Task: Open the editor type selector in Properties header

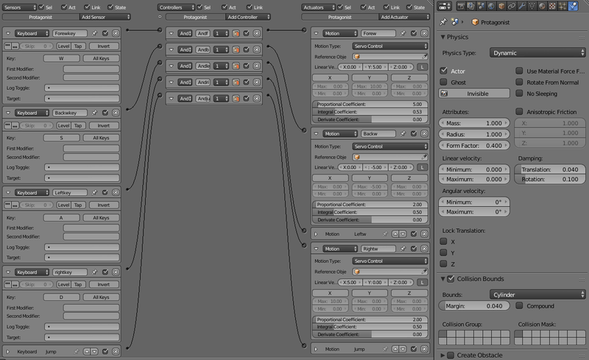Action: pos(445,6)
